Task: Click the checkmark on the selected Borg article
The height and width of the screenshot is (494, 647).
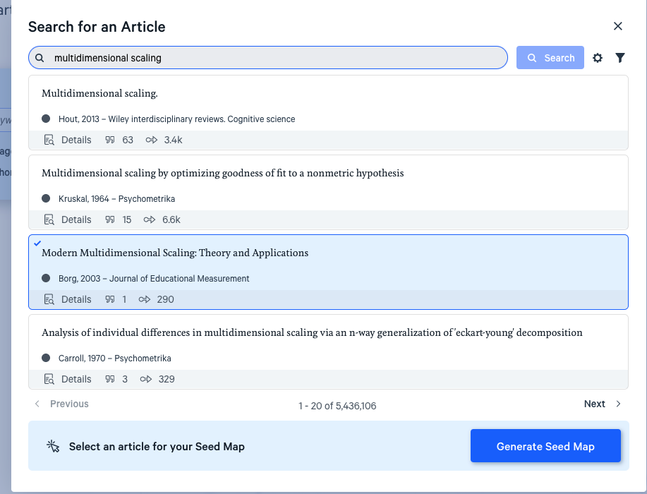Action: click(x=38, y=243)
